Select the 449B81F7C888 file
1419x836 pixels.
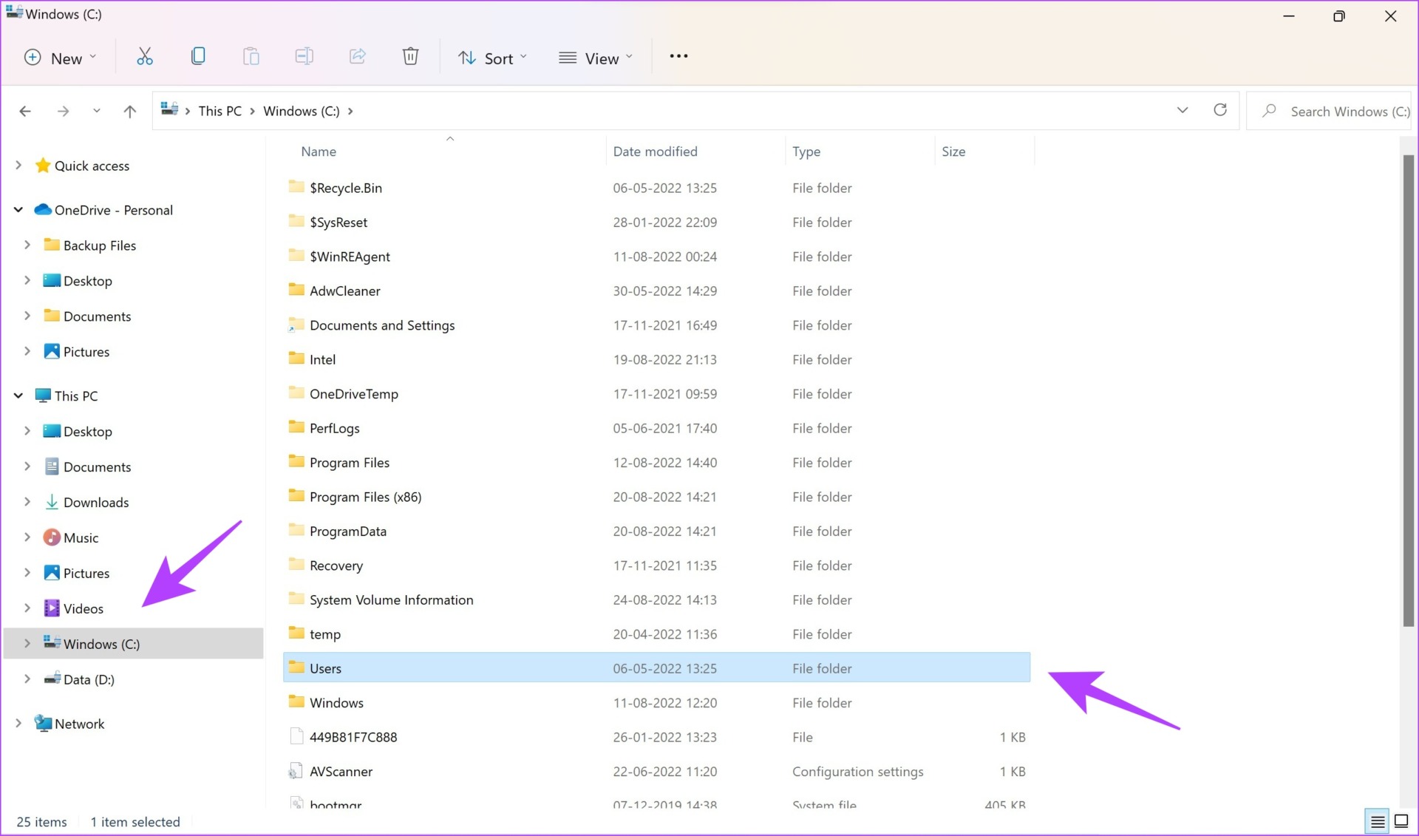tap(353, 738)
